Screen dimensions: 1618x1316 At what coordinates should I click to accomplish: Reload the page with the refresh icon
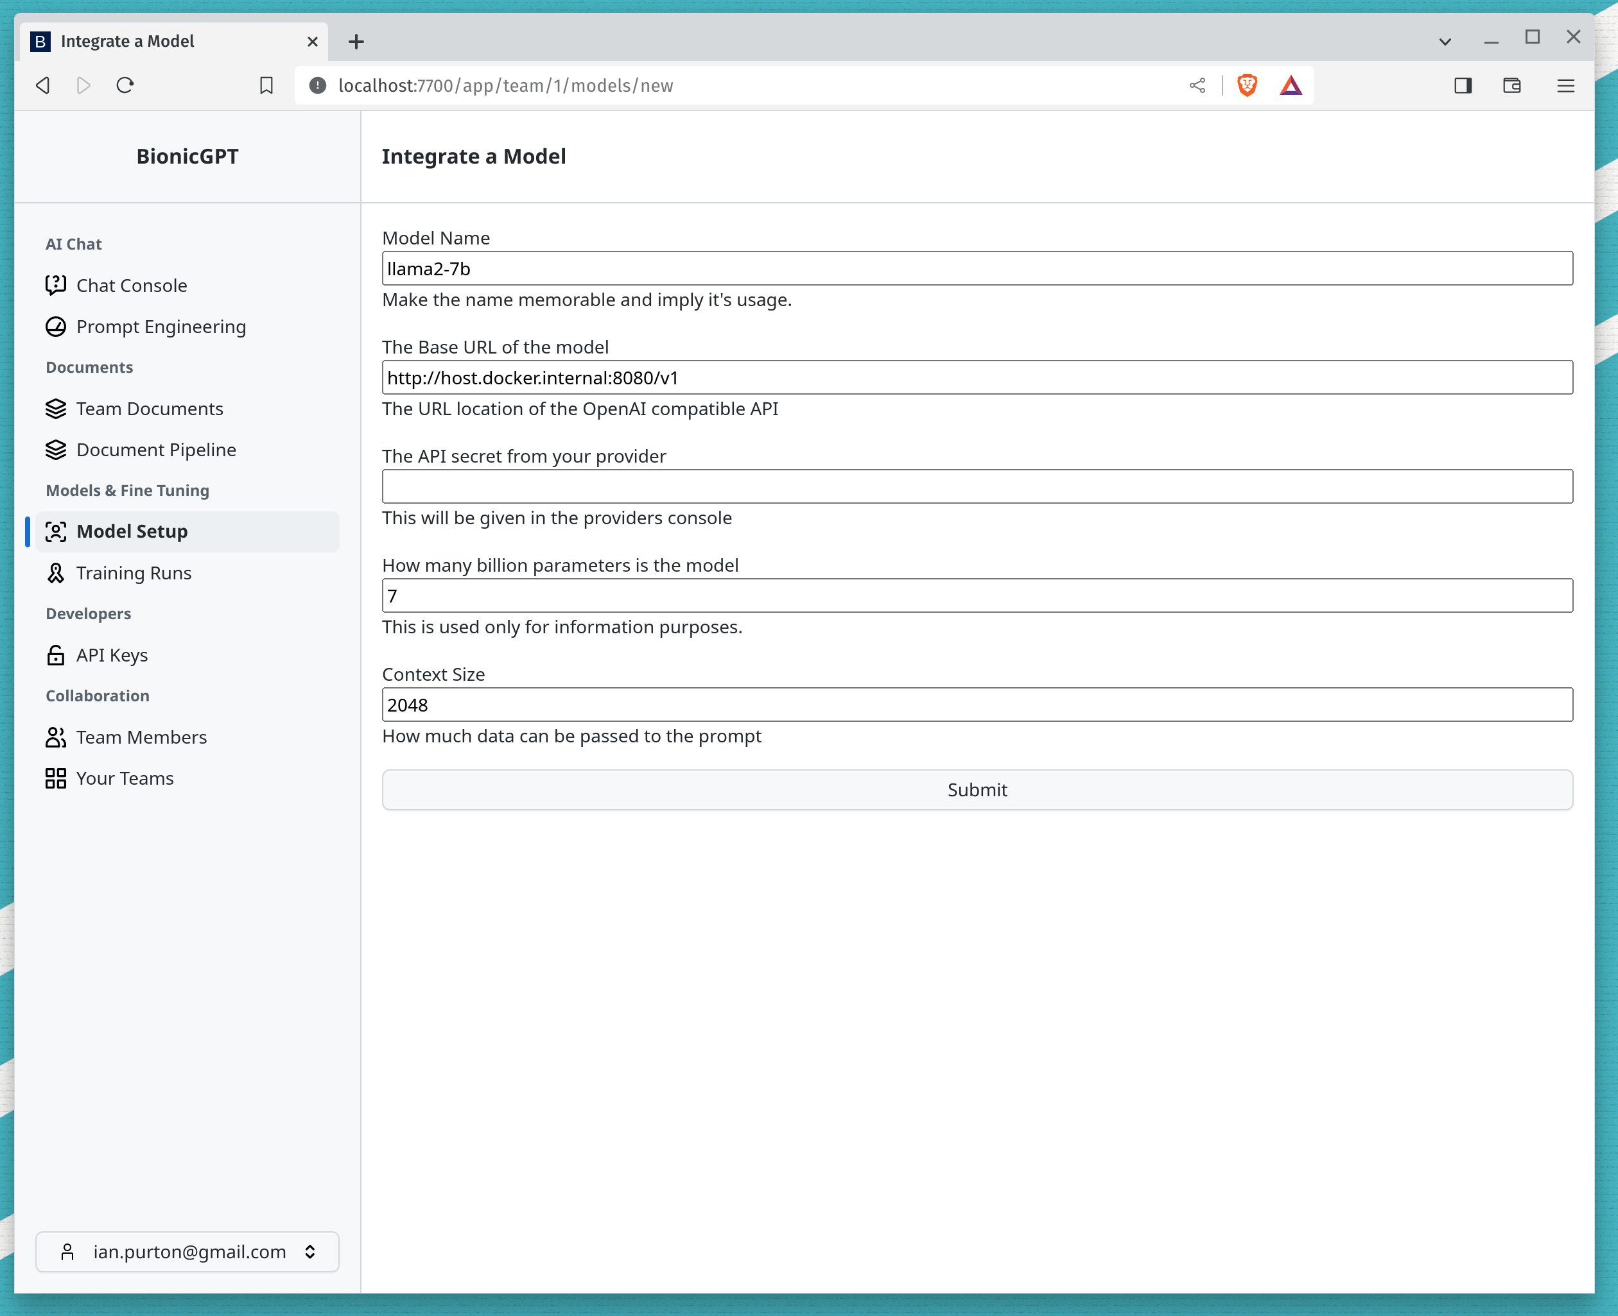pos(125,85)
